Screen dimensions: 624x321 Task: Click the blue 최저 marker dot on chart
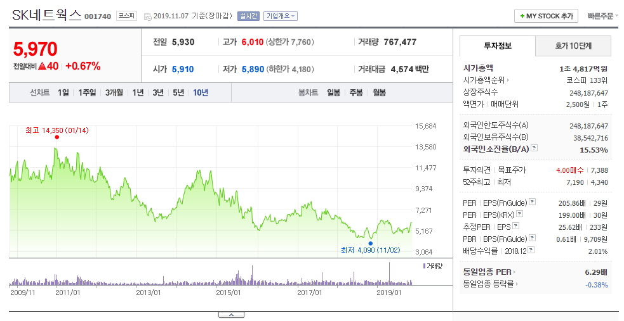(371, 244)
